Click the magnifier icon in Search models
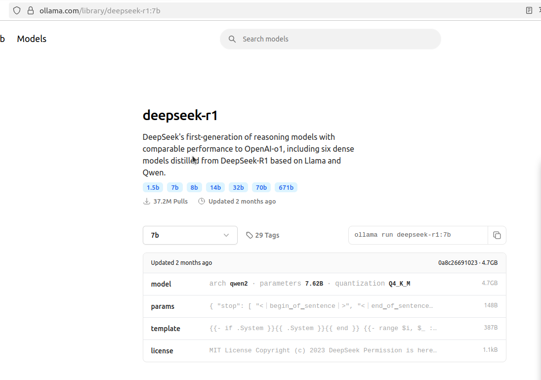The height and width of the screenshot is (380, 541). 232,39
